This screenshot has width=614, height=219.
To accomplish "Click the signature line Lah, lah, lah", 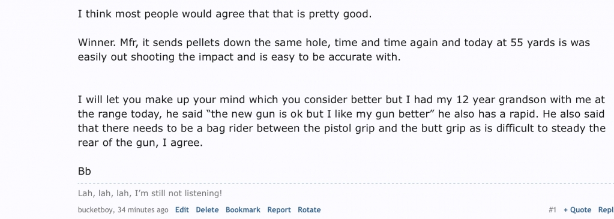I will [150, 193].
